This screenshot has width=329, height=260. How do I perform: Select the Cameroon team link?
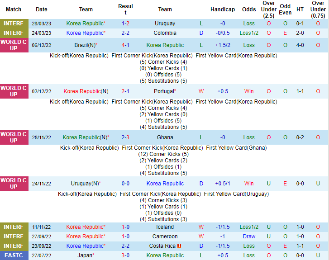point(165,236)
